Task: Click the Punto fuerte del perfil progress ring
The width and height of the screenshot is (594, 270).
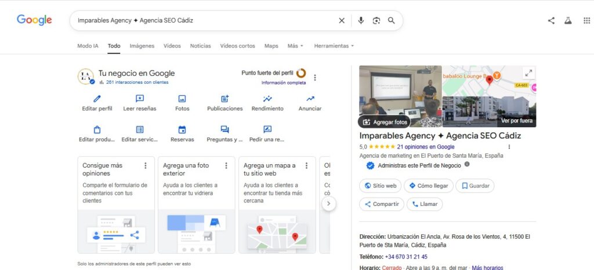Action: (301, 73)
